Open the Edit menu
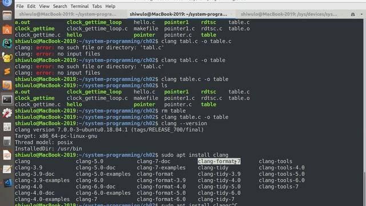This screenshot has height=206, width=366. coord(31,6)
